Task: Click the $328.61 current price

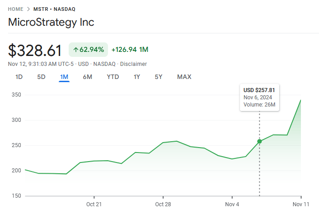Action: (35, 50)
